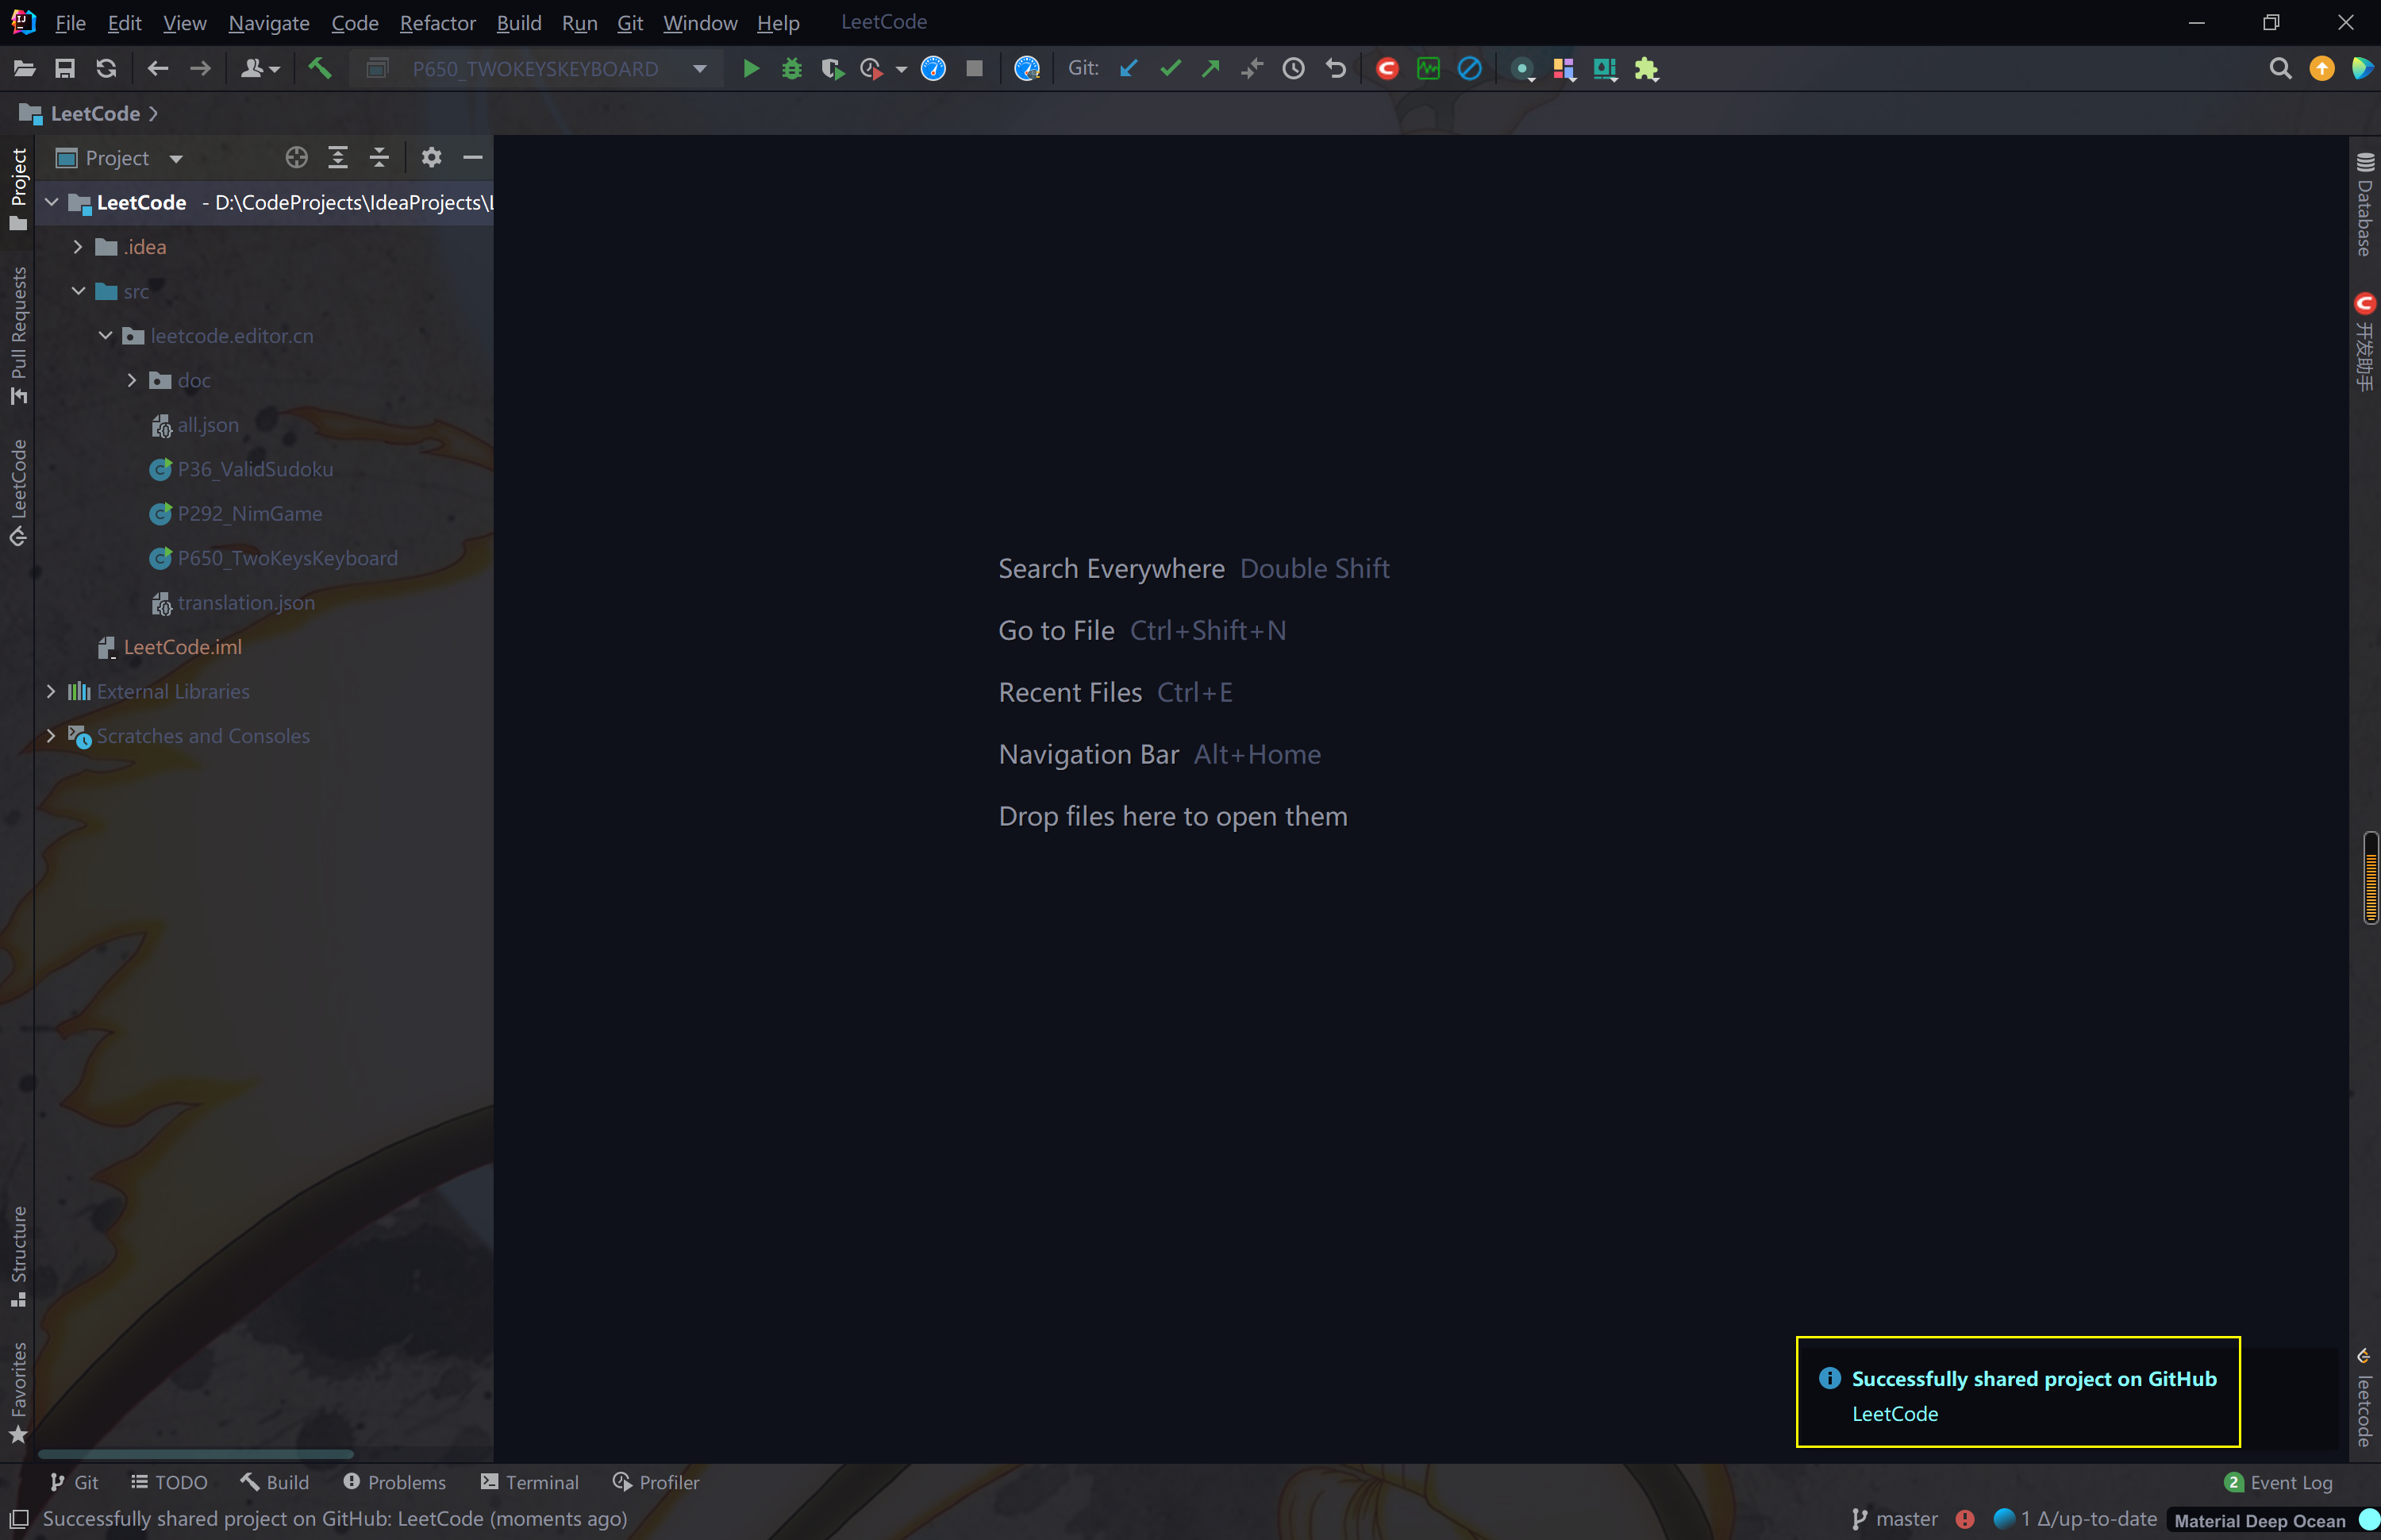Expand External Libraries node
This screenshot has width=2381, height=1540.
52,691
